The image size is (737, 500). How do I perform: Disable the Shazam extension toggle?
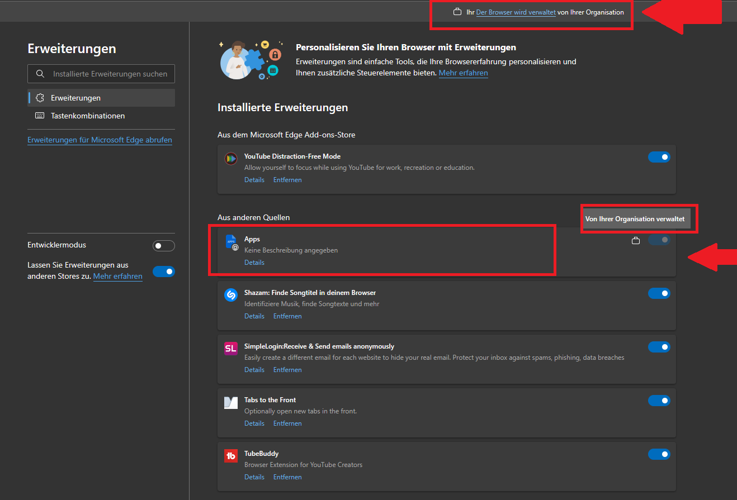pyautogui.click(x=659, y=293)
